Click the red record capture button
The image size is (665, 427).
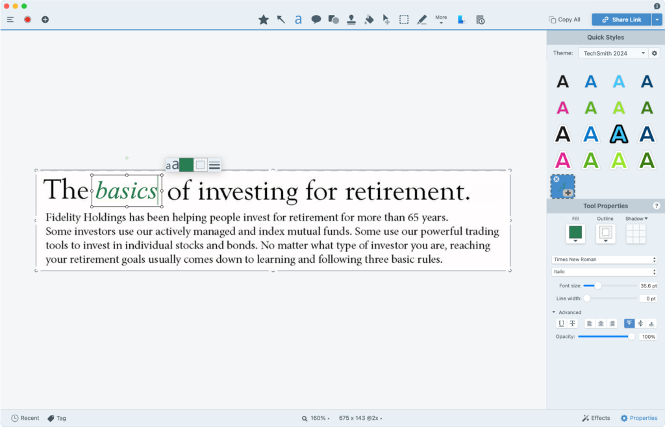pos(27,19)
